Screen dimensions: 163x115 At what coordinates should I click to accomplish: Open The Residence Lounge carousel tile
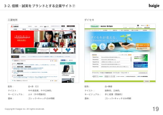point(43,51)
